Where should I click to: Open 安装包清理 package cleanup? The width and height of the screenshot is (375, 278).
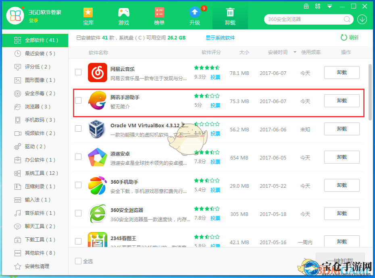[x=35, y=266]
